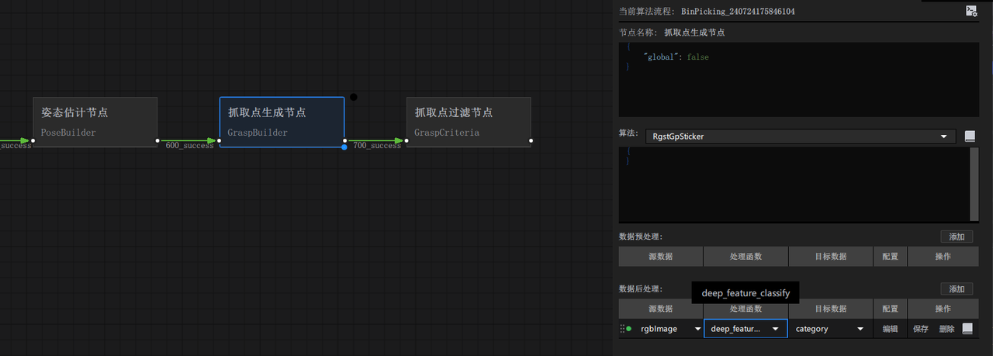Image resolution: width=993 pixels, height=356 pixels.
Task: Click the algorithm parameter editor scrollbar
Action: coord(974,184)
